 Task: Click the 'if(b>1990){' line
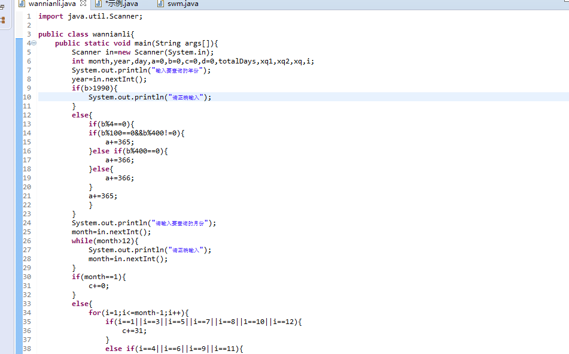click(x=95, y=88)
